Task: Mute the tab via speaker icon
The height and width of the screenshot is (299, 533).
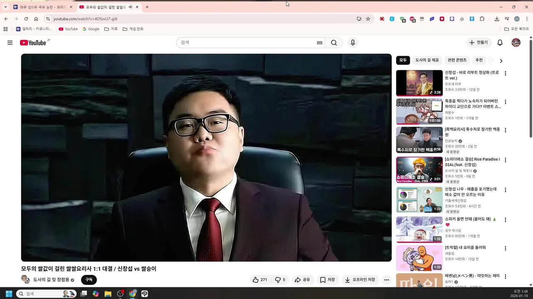Action: coord(130,7)
